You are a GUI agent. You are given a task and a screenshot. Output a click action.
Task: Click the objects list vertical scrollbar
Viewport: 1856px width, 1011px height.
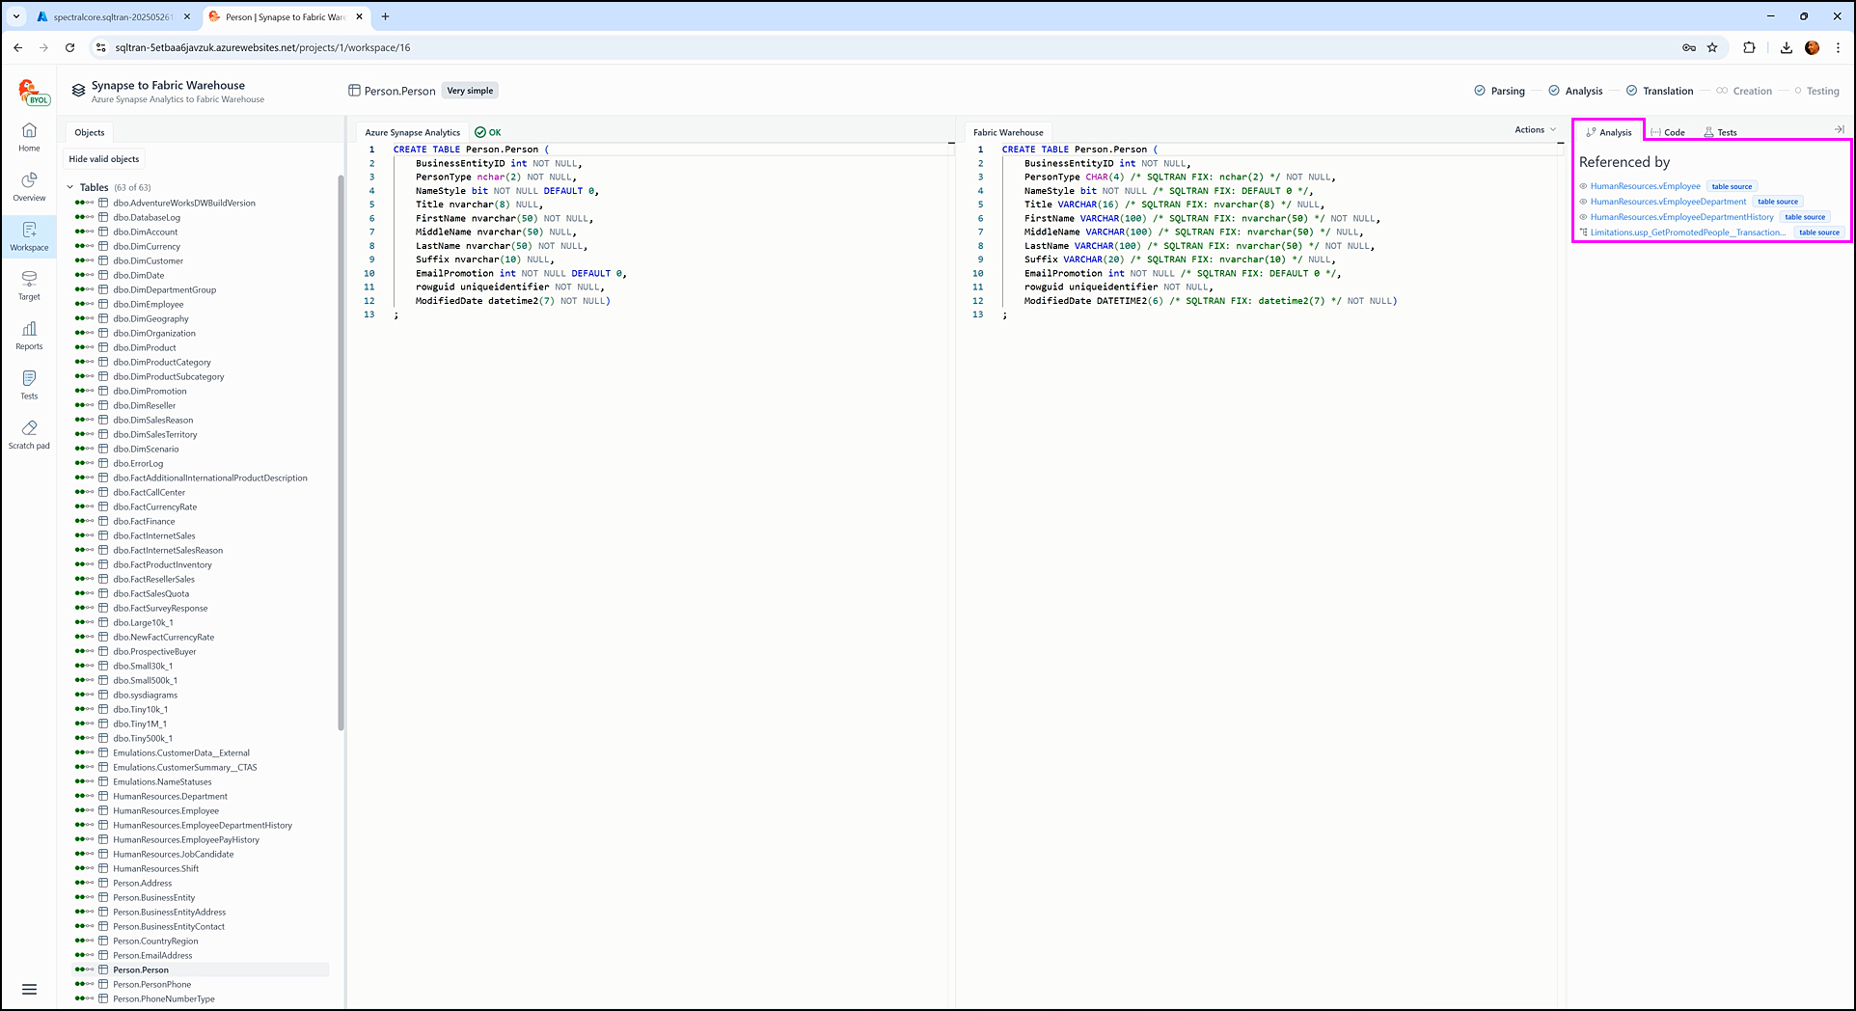point(341,453)
